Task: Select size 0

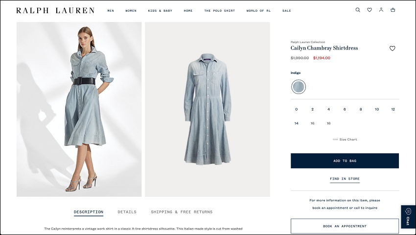Action: tap(297, 109)
